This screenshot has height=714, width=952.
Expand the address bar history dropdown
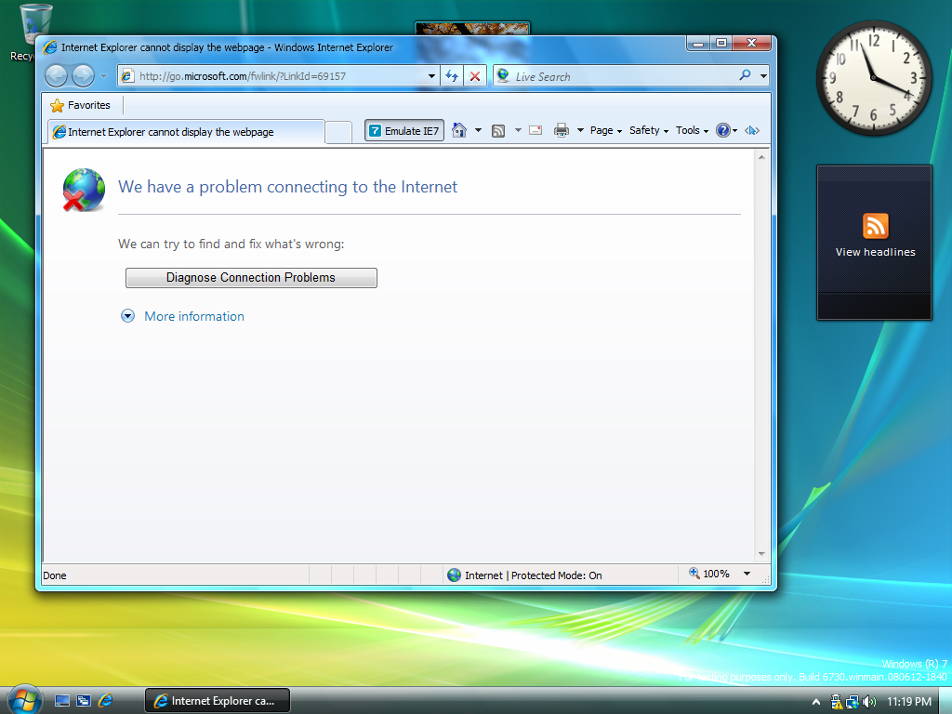point(431,76)
